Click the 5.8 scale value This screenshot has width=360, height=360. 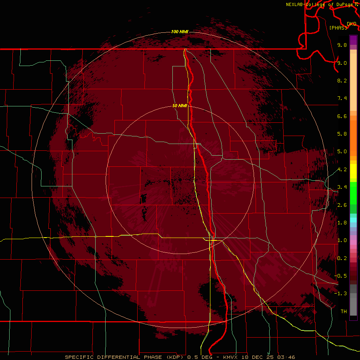342,134
